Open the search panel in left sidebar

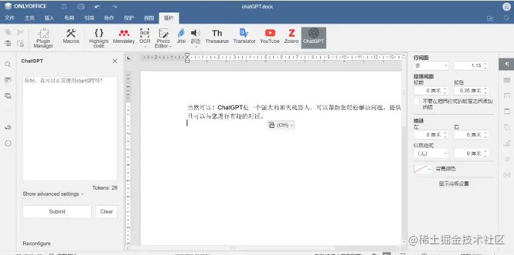pos(8,64)
